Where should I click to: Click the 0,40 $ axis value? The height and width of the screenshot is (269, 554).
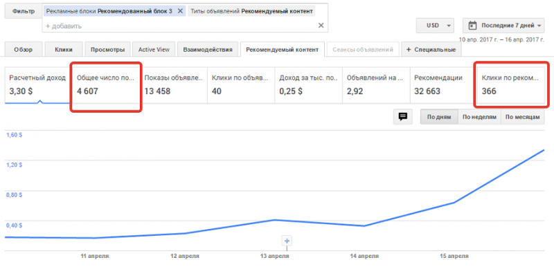point(14,225)
